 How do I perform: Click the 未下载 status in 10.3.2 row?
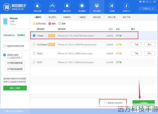[119, 53]
